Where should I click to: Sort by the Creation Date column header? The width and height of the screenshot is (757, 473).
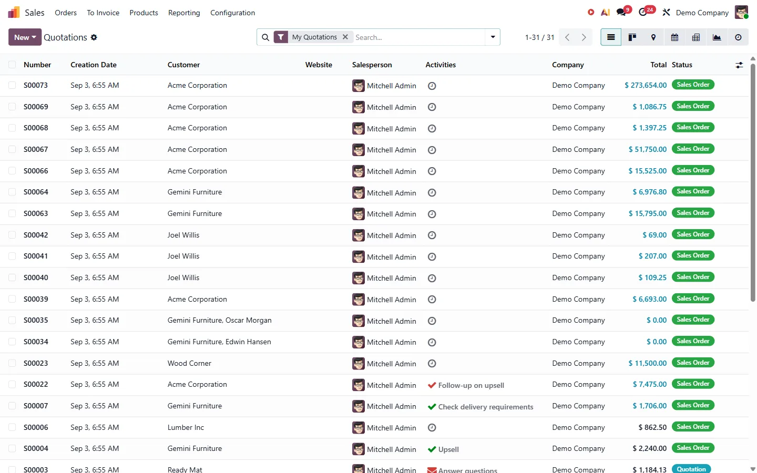pos(94,65)
